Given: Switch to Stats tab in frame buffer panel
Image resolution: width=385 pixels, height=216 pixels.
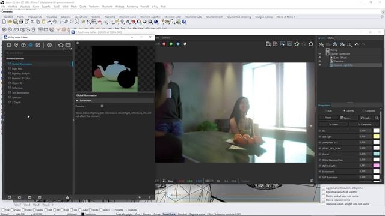Looking at the screenshot, I should pyautogui.click(x=331, y=38).
